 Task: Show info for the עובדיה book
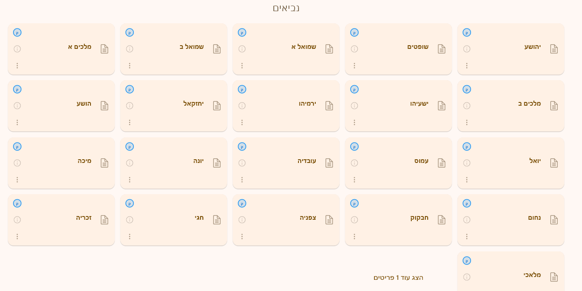click(242, 163)
